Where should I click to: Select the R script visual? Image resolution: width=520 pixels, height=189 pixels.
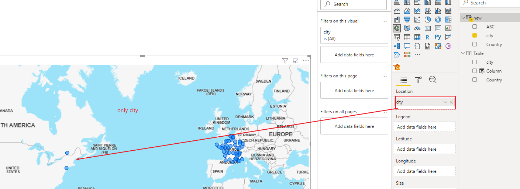point(427,37)
